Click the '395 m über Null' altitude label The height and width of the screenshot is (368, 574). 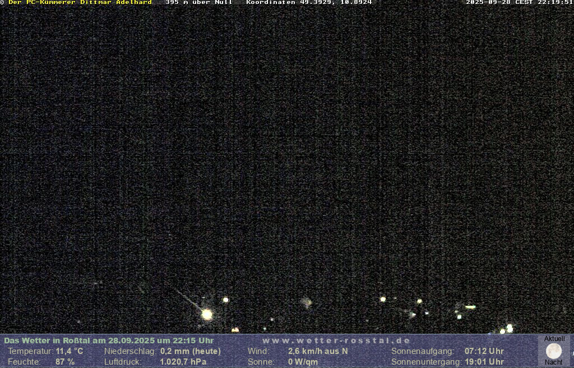[199, 2]
